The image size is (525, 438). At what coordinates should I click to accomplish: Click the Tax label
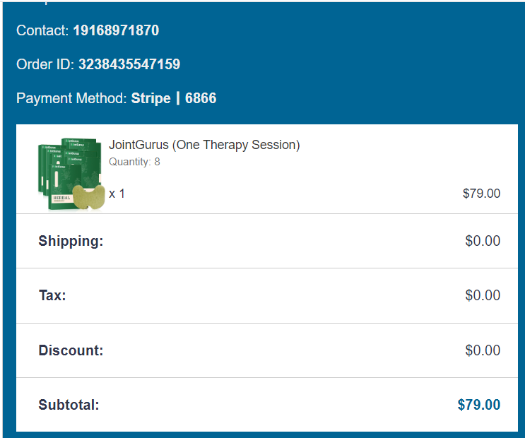[52, 295]
